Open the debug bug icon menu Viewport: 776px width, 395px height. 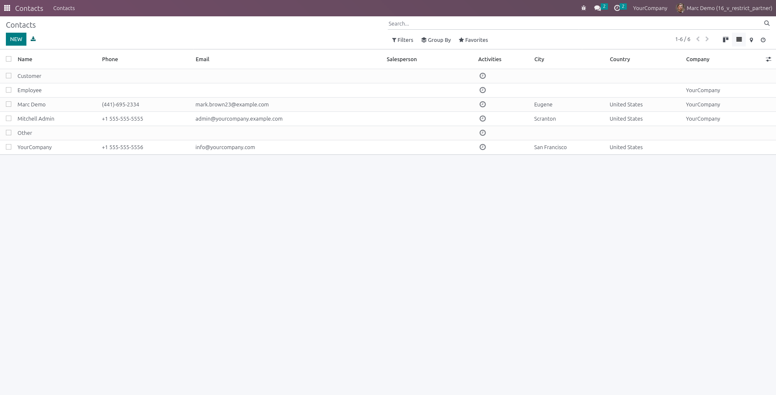[584, 8]
